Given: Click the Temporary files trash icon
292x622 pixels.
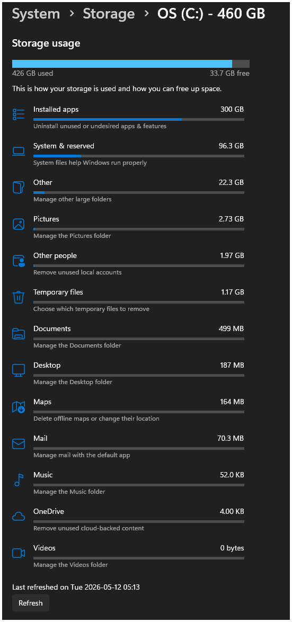Looking at the screenshot, I should click(x=19, y=297).
